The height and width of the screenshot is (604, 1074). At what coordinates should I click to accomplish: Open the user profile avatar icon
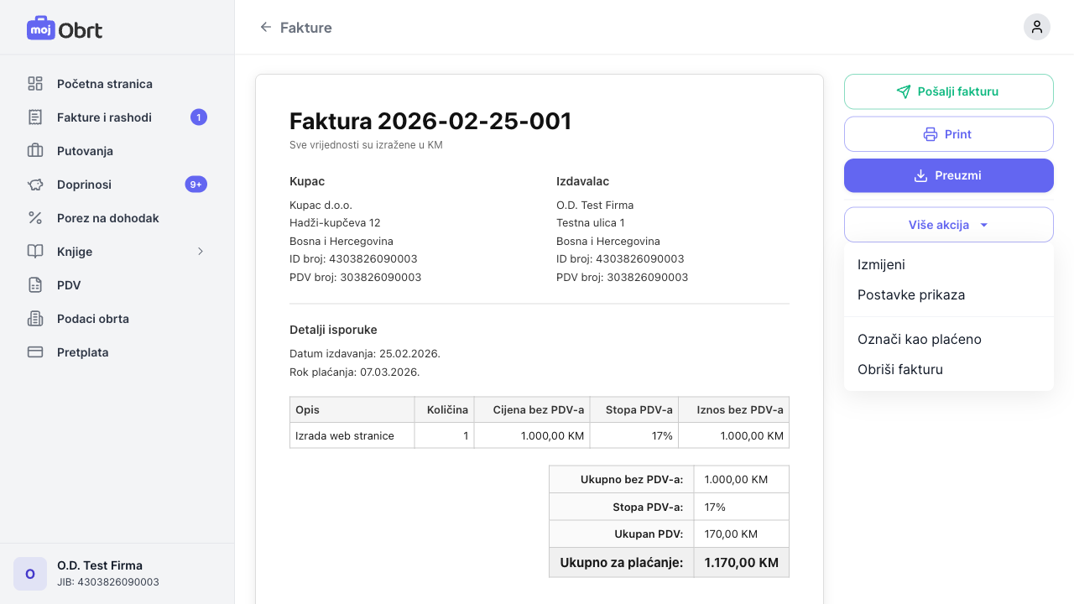[x=1036, y=27]
